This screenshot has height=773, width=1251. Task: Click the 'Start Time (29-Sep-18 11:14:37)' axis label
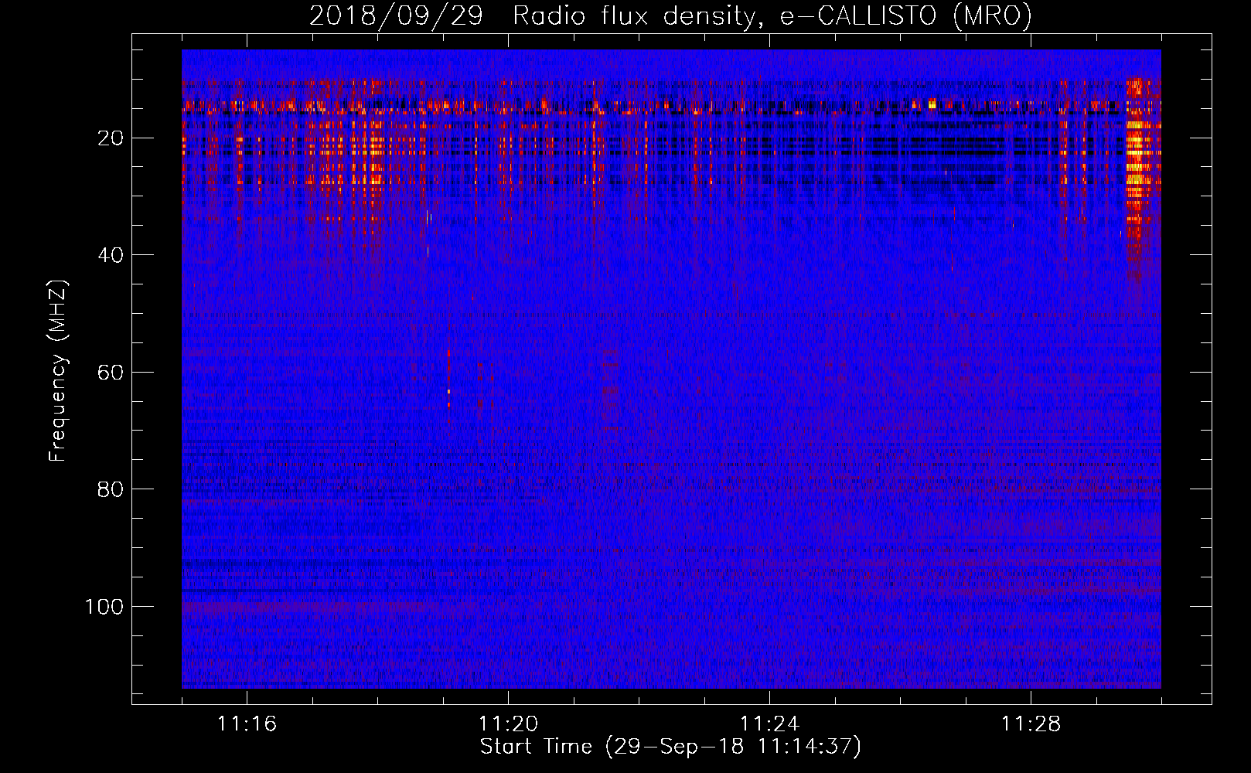click(670, 747)
